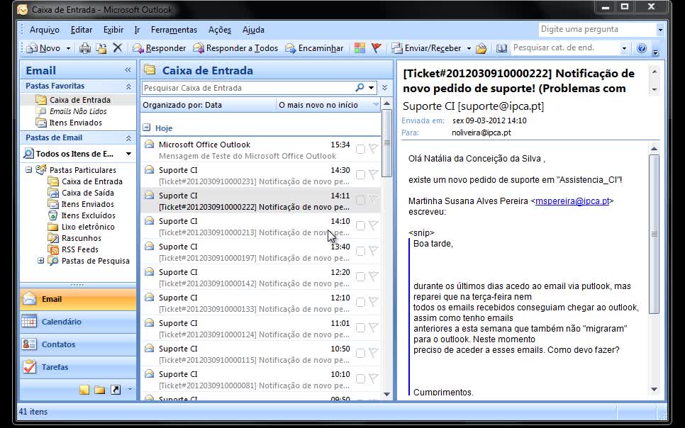Viewport: 685px width, 428px height.
Task: Toggle category box on the 12:10 message
Action: pyautogui.click(x=360, y=302)
